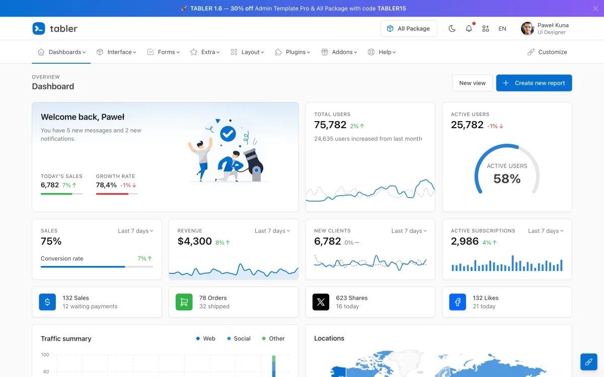Click 'Welcome back, Paweł' heading
This screenshot has height=377, width=604.
[83, 117]
